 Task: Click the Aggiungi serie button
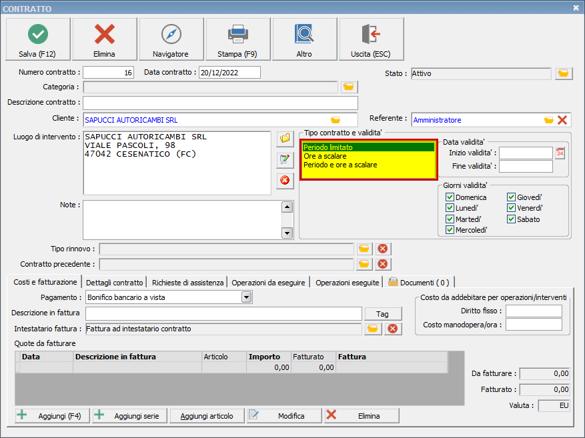tap(130, 416)
